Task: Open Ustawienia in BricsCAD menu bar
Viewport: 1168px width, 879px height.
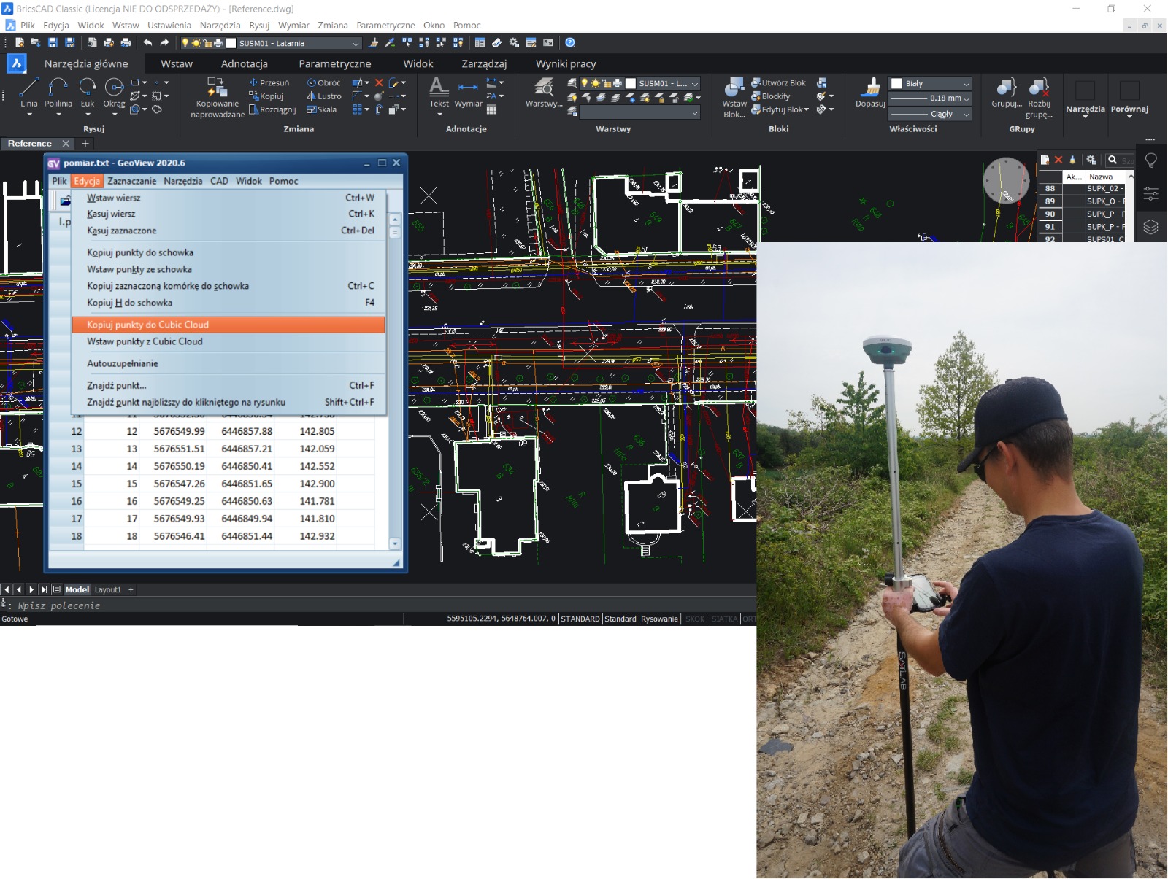Action: 169,25
